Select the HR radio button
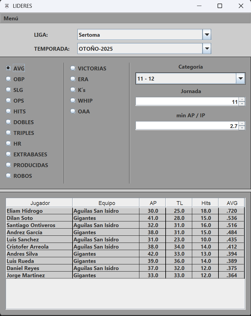 tap(8, 144)
